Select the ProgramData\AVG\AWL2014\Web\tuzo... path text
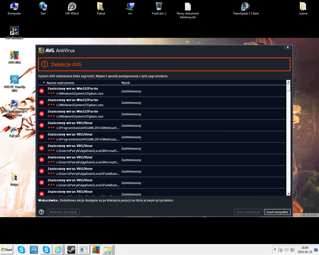 88,139
